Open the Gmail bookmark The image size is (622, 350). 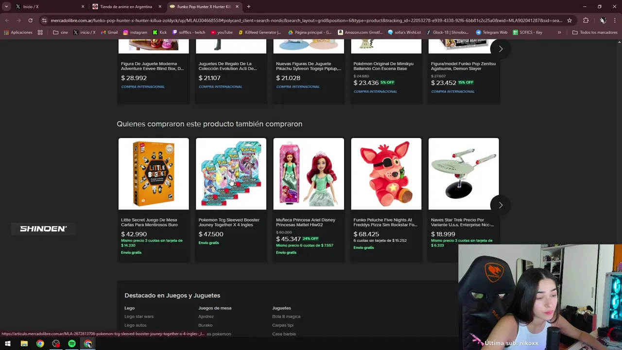(109, 33)
